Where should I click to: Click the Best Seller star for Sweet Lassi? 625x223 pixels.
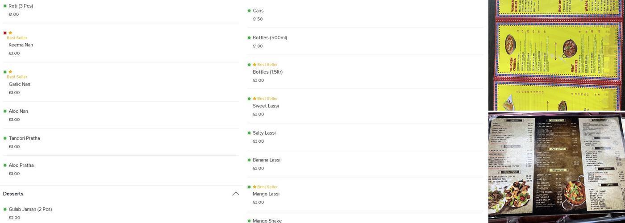click(254, 99)
